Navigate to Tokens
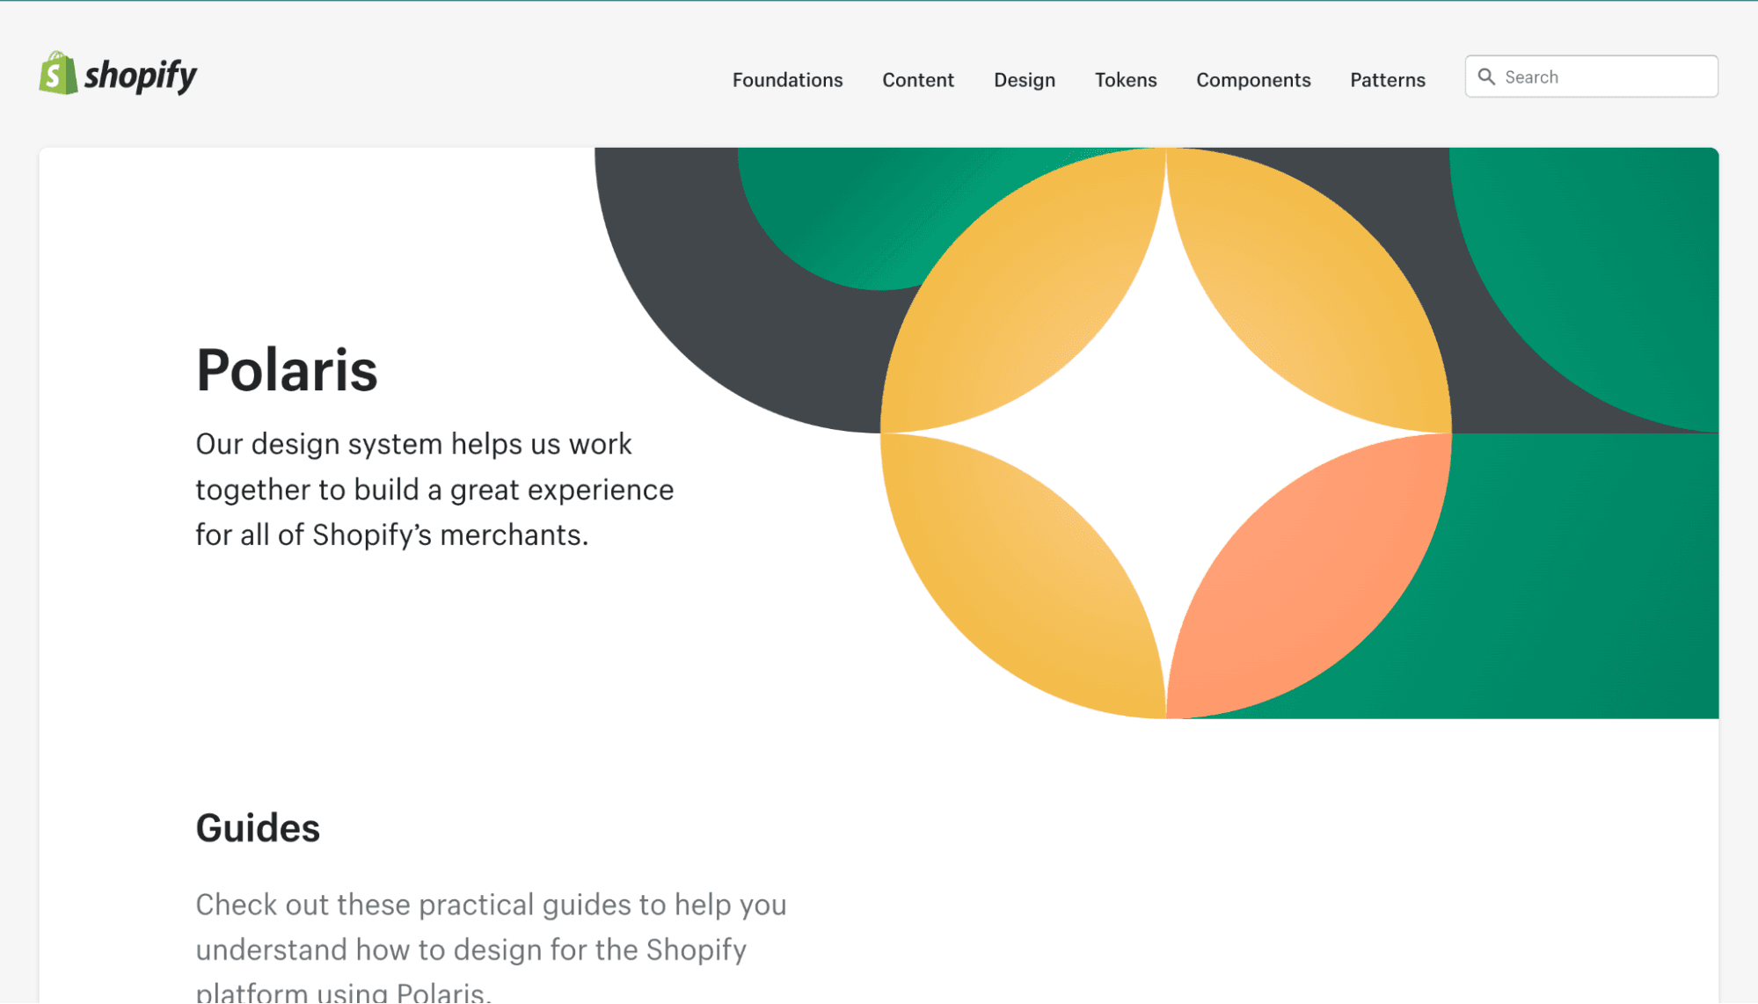 click(1125, 80)
